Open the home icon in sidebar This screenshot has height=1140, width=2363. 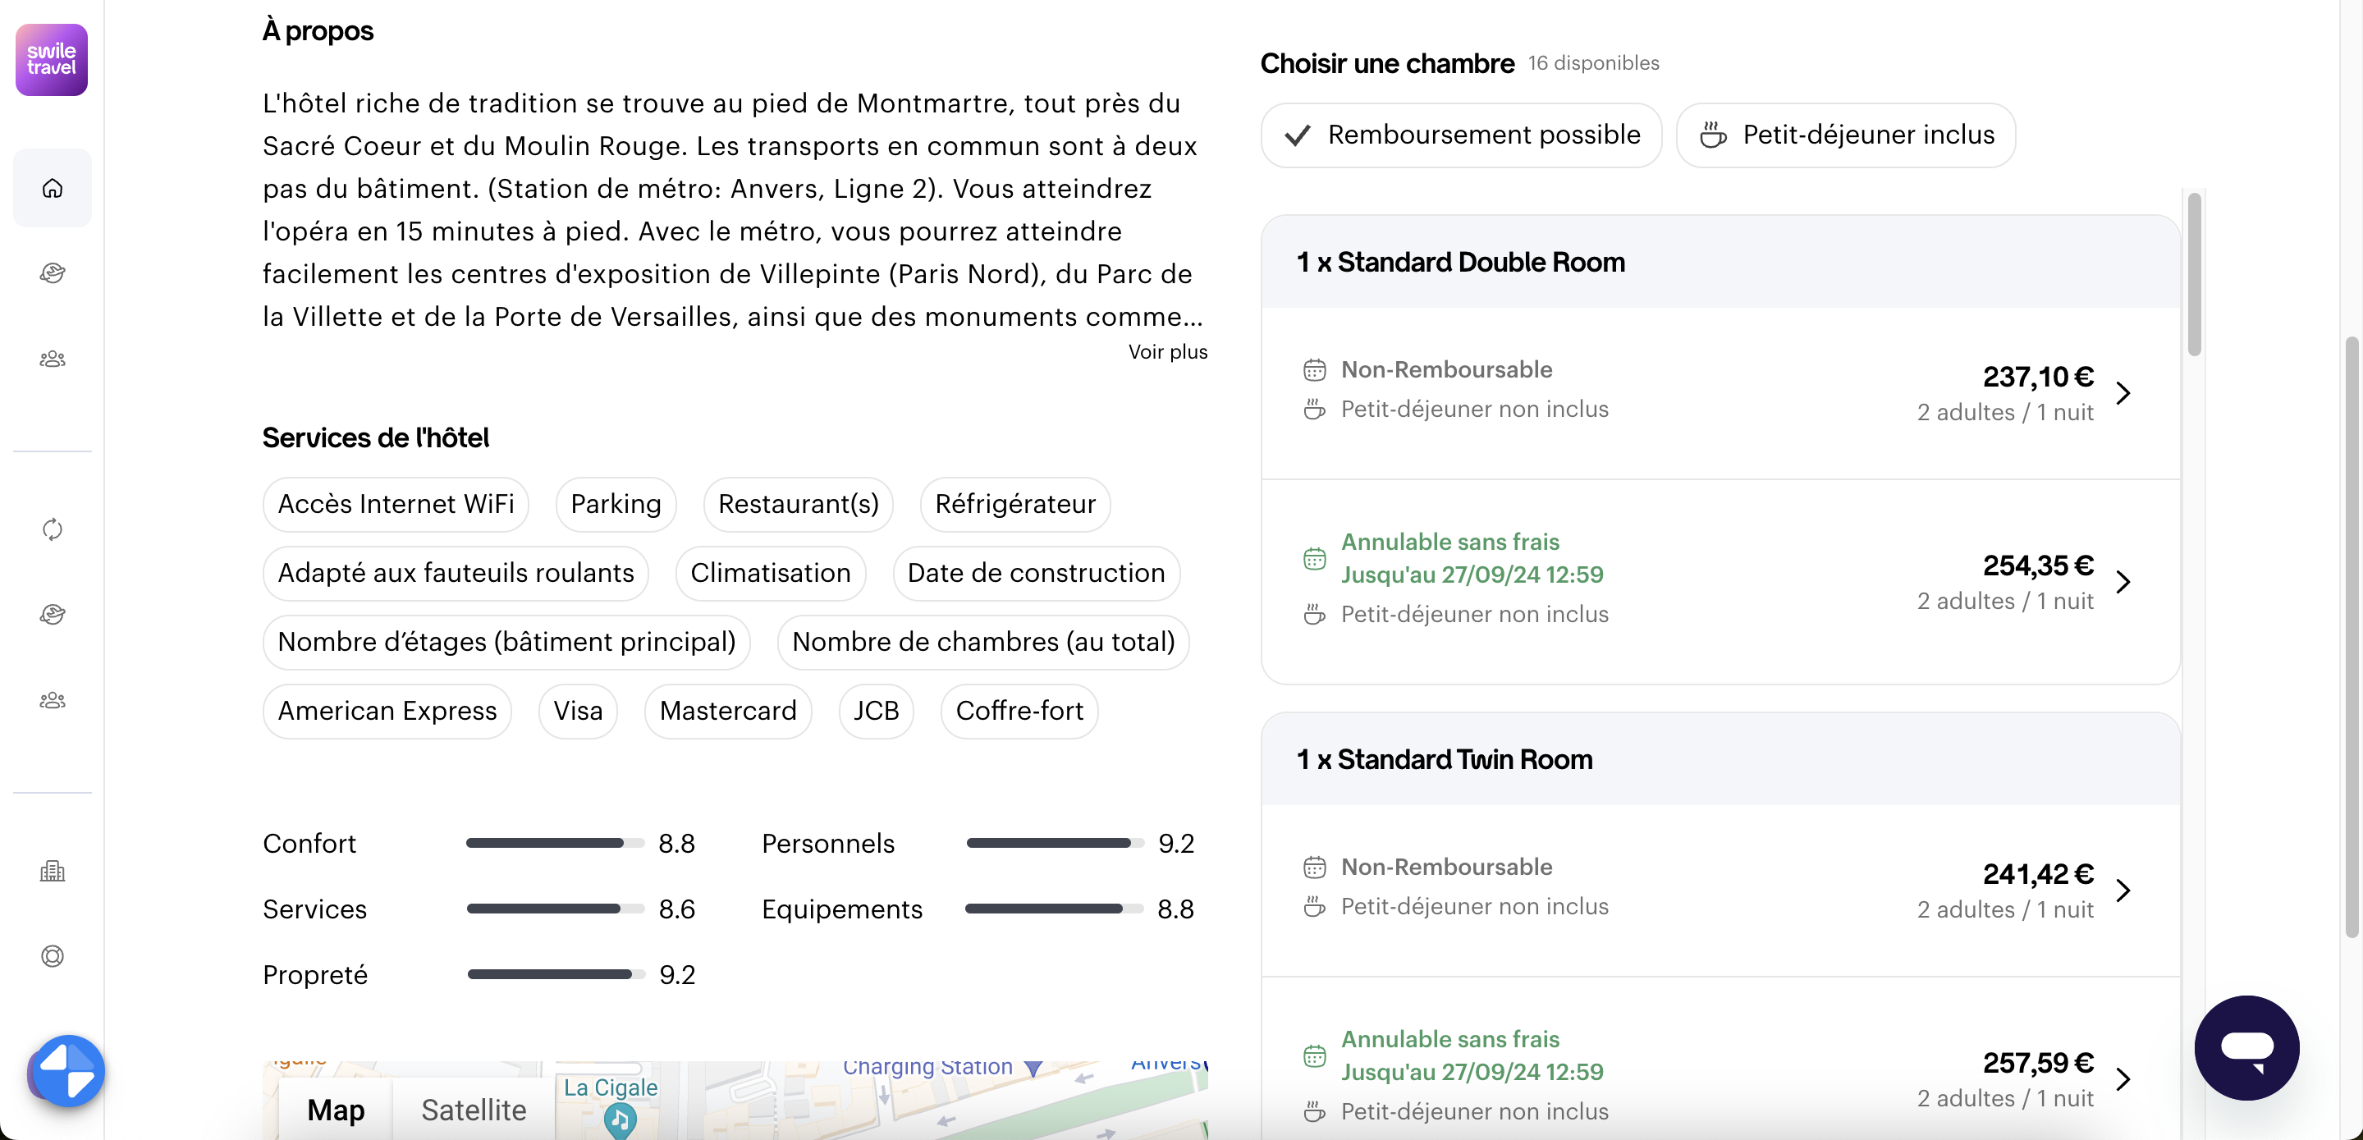pos(53,188)
